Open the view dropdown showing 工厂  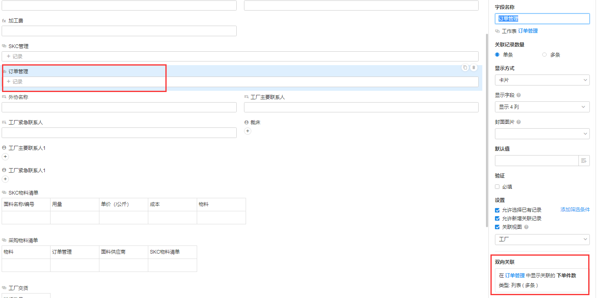[x=542, y=239]
